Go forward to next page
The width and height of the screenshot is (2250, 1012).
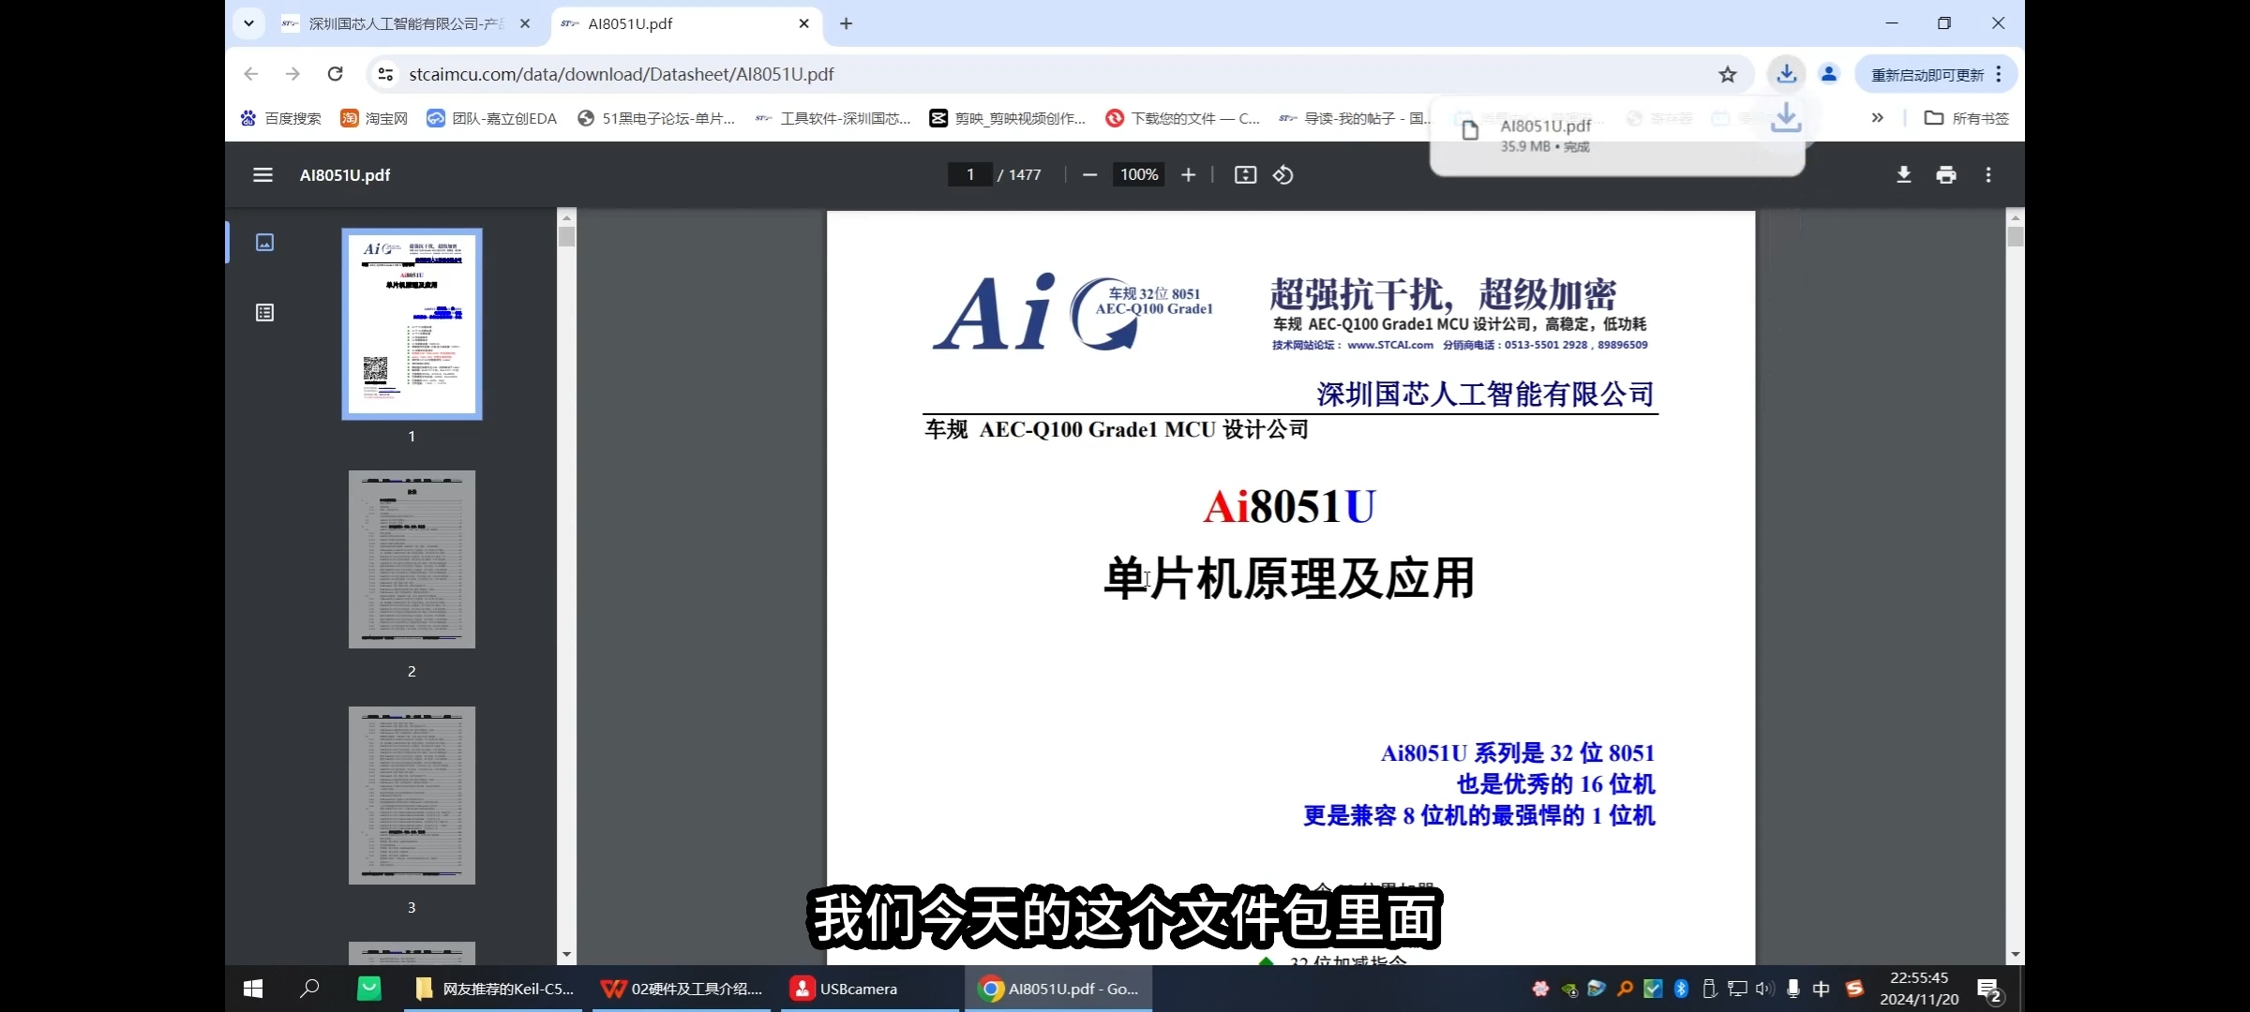pyautogui.click(x=292, y=74)
